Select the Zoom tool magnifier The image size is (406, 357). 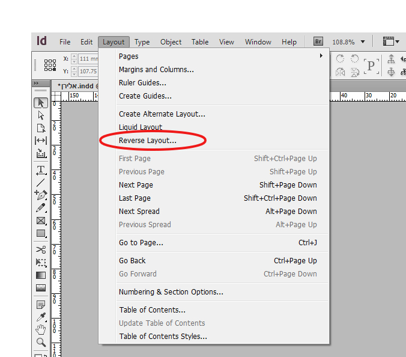coord(41,342)
